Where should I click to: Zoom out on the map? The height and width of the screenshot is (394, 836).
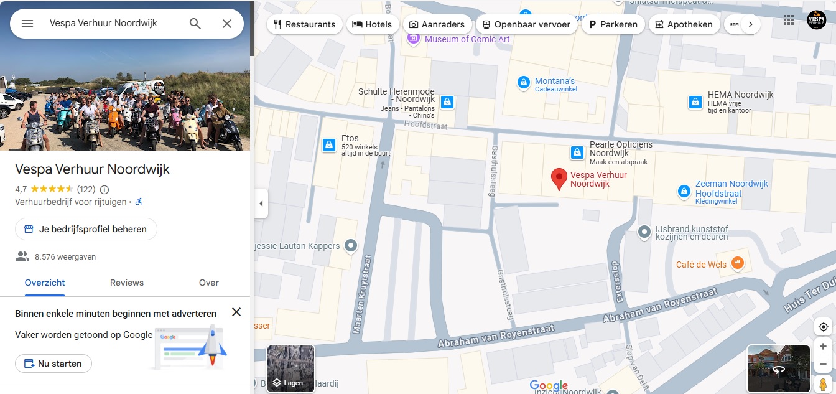tap(823, 364)
